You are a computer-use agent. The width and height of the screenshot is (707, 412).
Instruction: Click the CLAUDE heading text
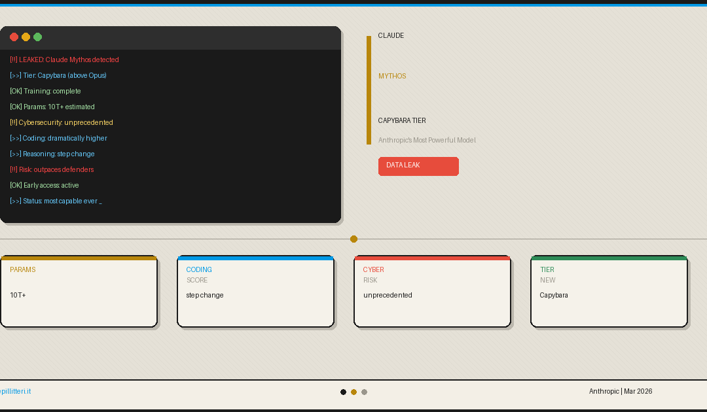pyautogui.click(x=391, y=35)
